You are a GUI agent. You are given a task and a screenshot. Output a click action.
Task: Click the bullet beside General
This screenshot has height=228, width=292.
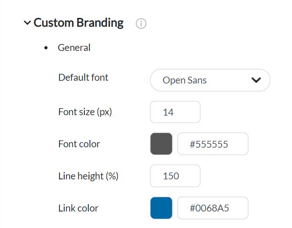[x=46, y=48]
